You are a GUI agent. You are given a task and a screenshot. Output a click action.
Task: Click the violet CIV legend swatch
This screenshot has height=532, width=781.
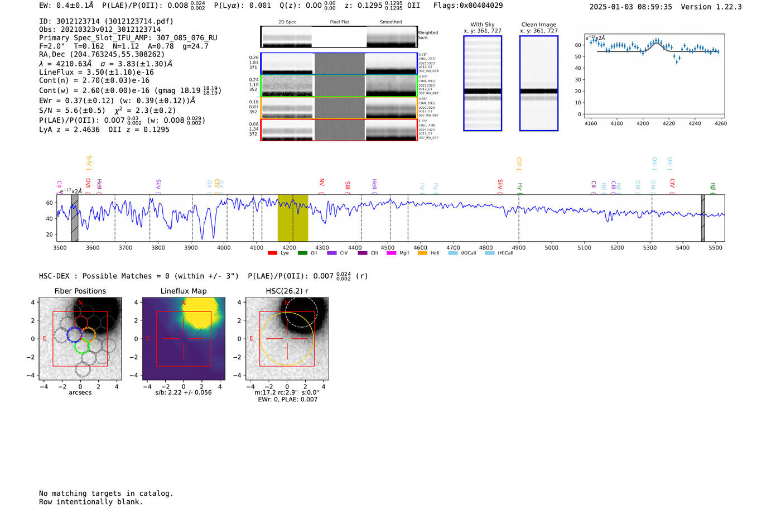click(x=332, y=253)
